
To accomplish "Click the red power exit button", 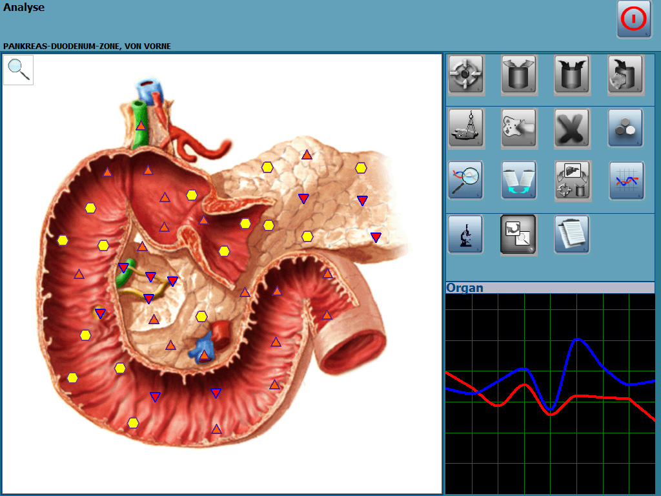I will [634, 19].
